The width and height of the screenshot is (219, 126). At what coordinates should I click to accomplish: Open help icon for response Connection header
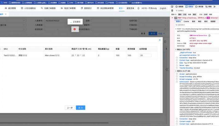click(177, 58)
